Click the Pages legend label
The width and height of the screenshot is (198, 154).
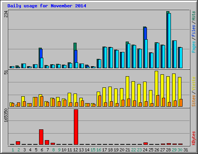tap(193, 47)
